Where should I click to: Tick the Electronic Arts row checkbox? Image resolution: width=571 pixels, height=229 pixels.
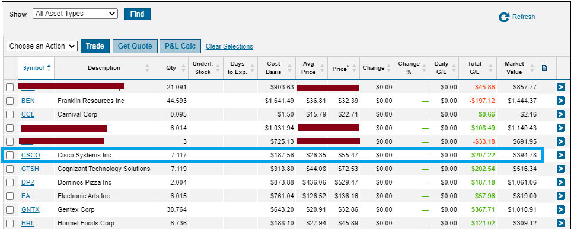click(x=10, y=196)
